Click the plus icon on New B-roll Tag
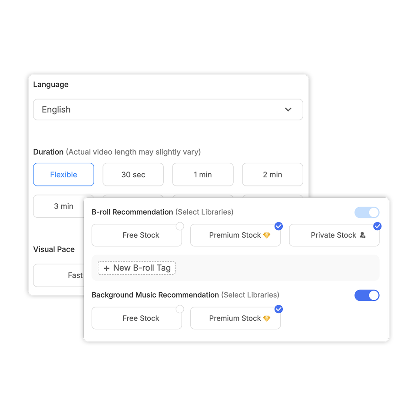This screenshot has height=417, width=417. pos(106,268)
